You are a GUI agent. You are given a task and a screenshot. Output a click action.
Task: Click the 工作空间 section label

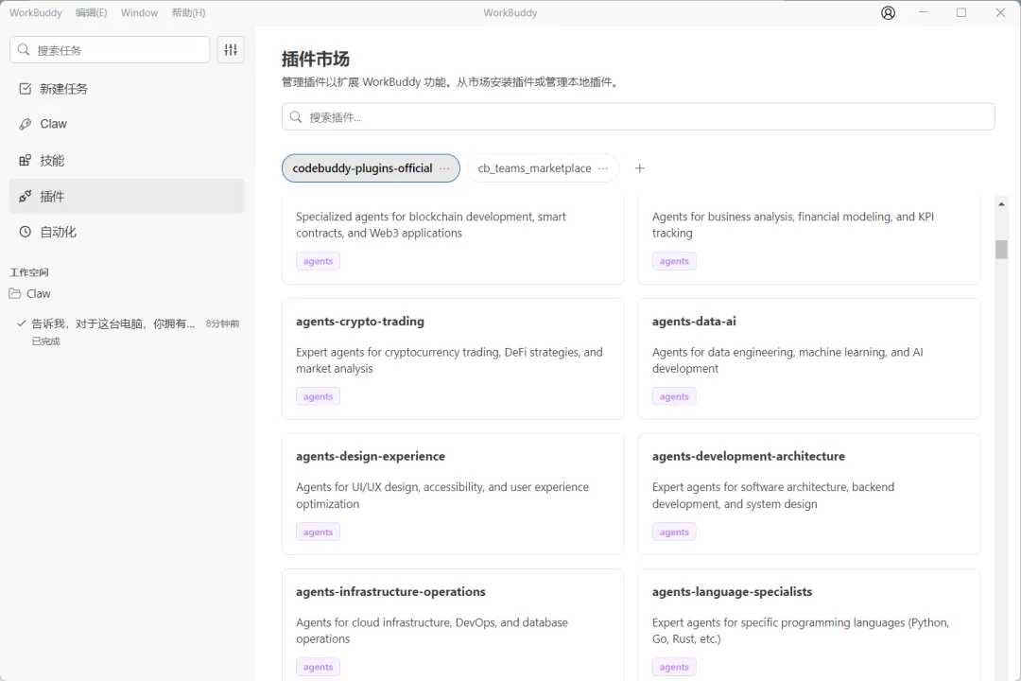[x=29, y=272]
